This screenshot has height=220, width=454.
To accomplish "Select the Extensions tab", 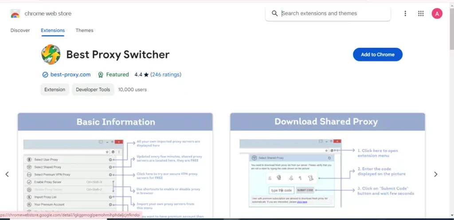I will tap(53, 30).
